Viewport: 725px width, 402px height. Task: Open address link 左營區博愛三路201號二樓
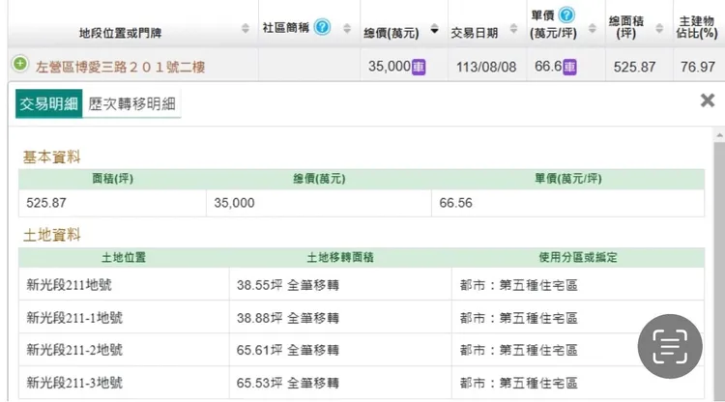[x=120, y=67]
